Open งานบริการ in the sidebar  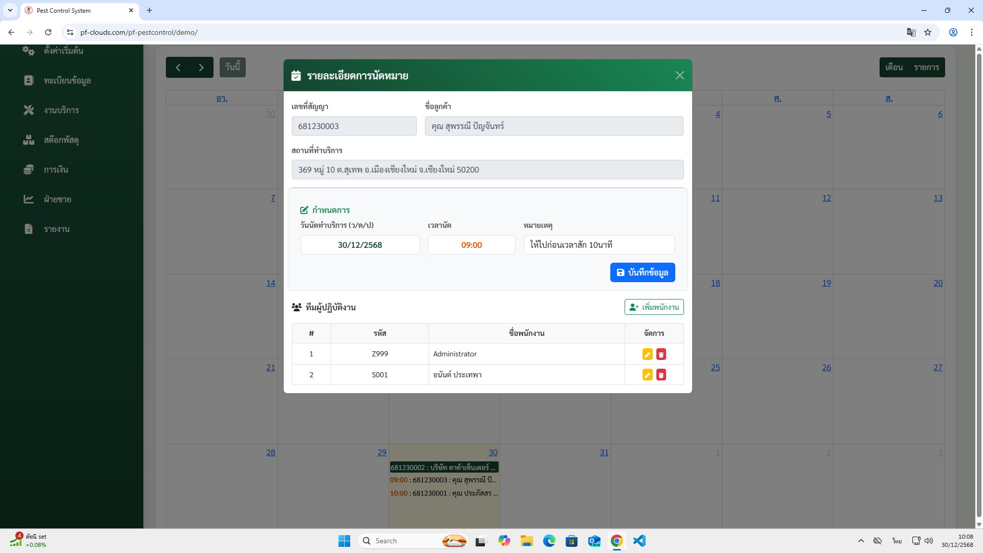(x=61, y=110)
